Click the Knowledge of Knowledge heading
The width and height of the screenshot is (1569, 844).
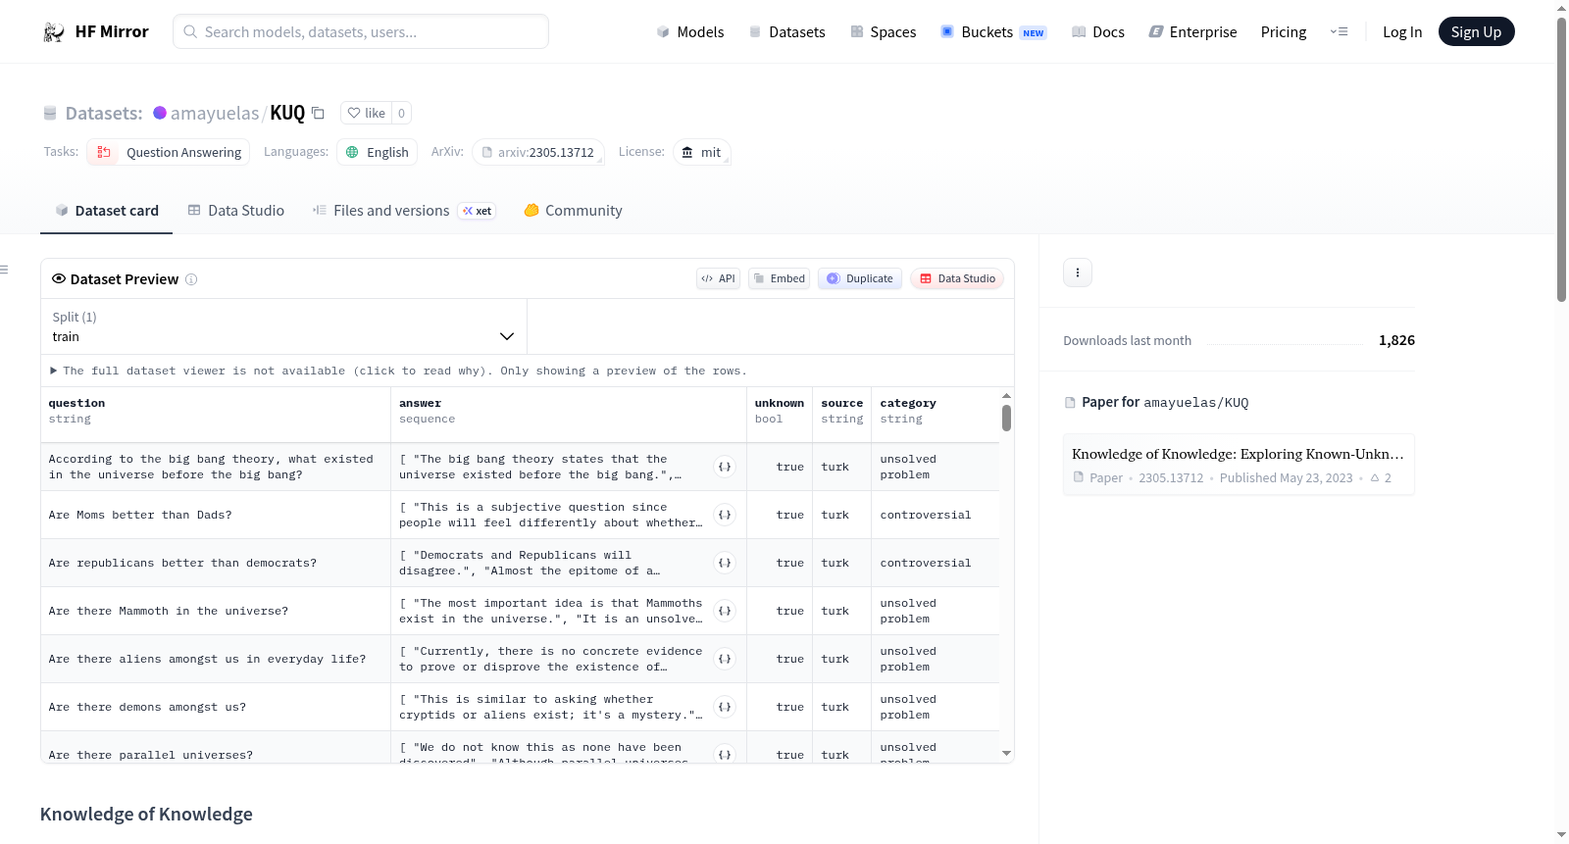coord(146,815)
